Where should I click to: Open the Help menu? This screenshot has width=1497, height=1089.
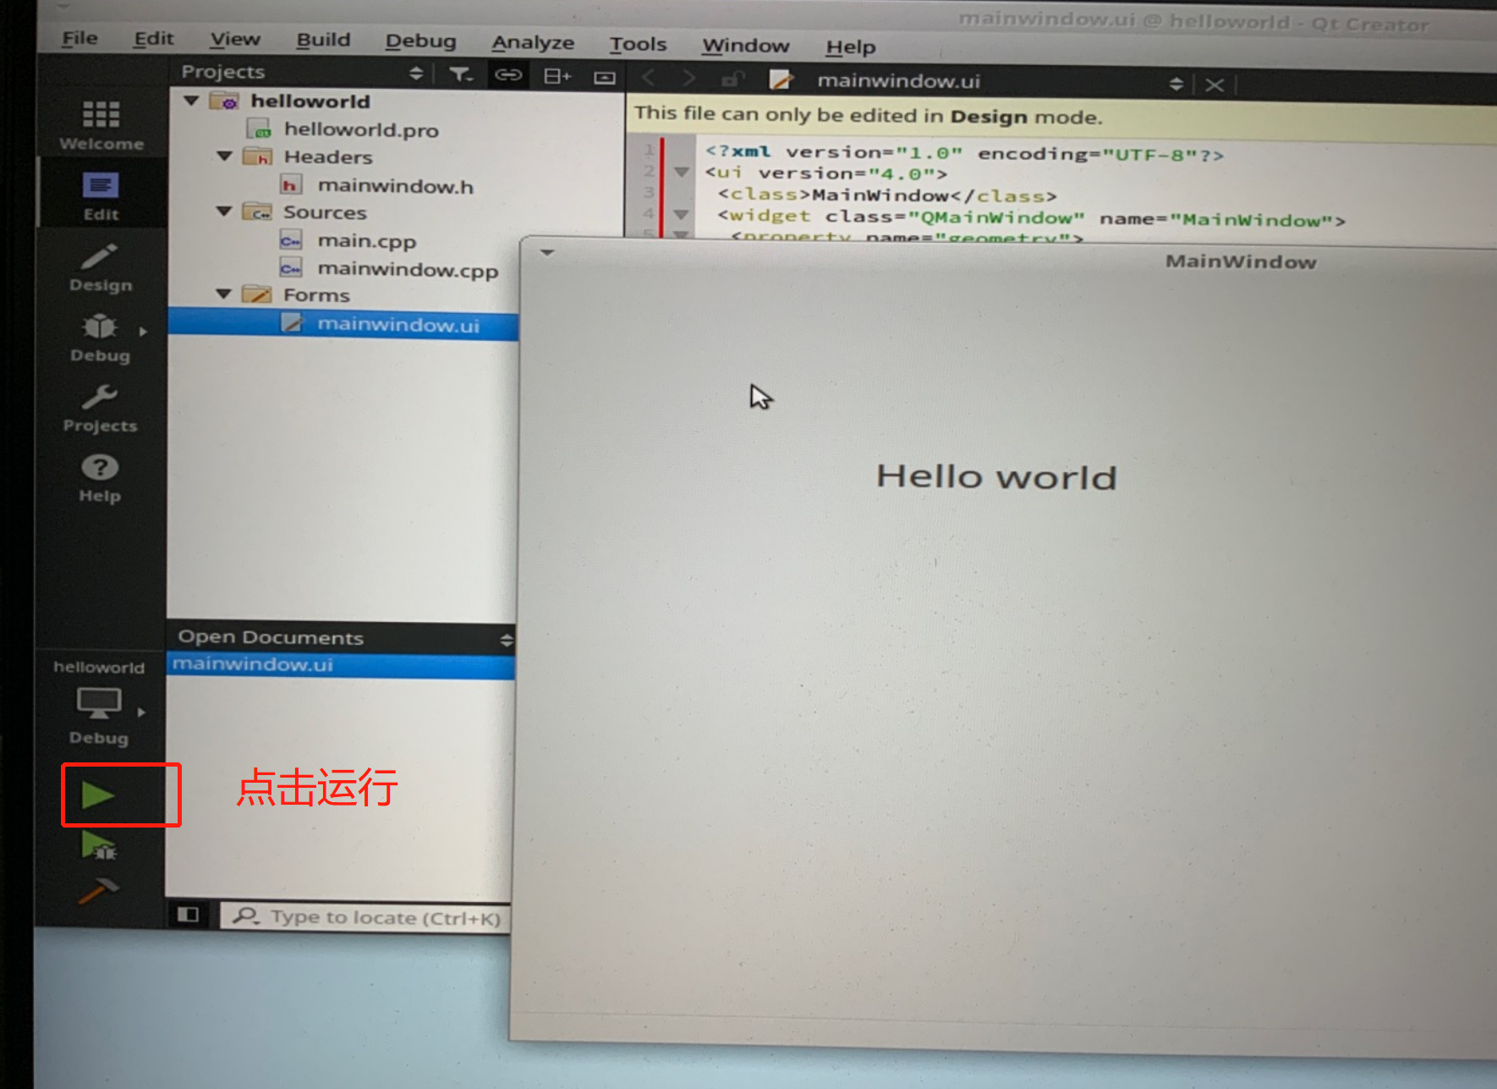click(x=850, y=47)
